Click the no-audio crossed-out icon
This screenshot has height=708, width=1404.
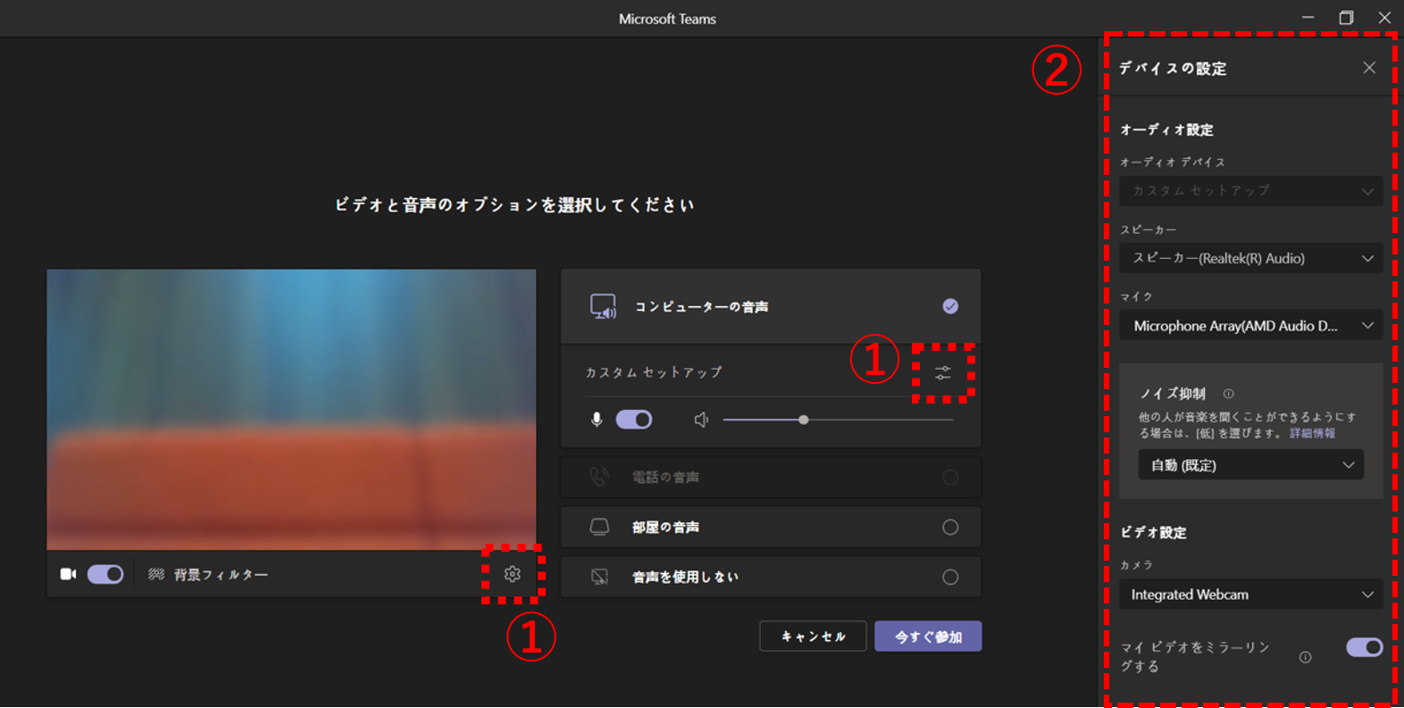[599, 577]
